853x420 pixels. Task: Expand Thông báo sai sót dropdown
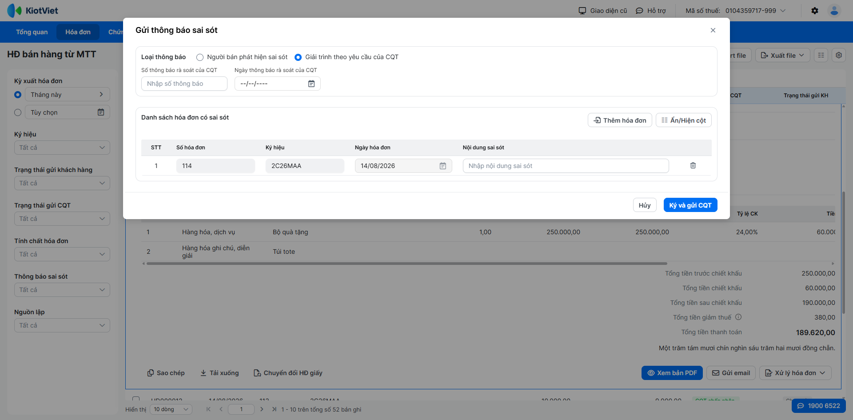click(x=62, y=290)
